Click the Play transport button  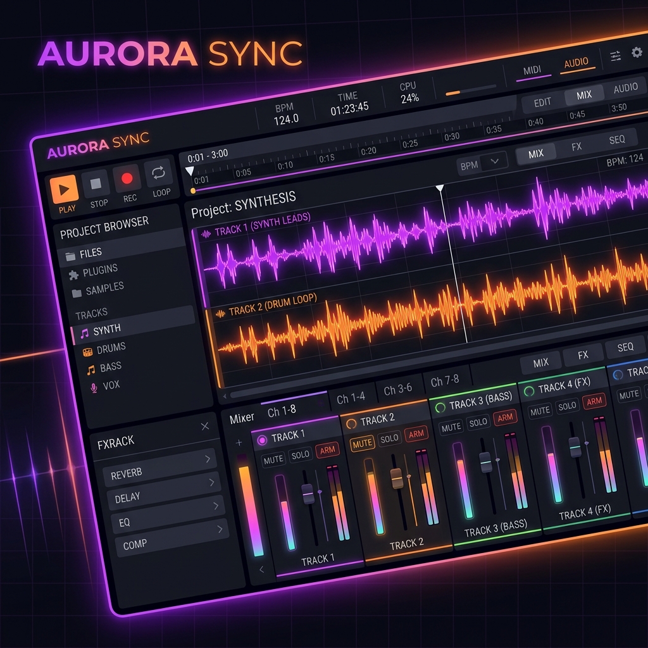[x=64, y=190]
